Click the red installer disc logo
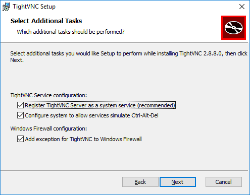The image size is (250, 195). click(x=233, y=28)
